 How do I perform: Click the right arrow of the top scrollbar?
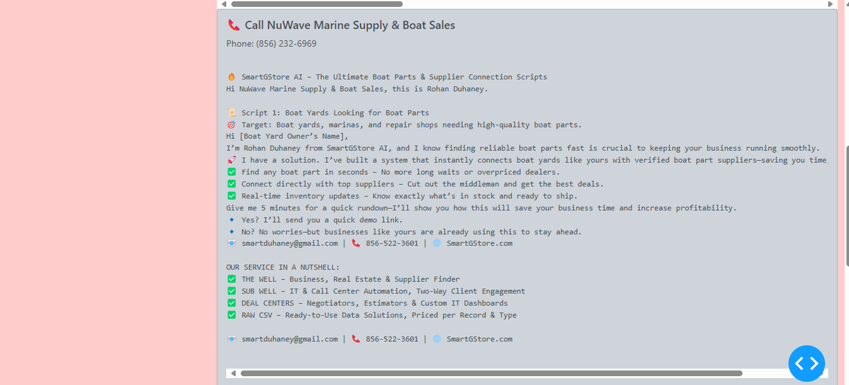point(830,4)
